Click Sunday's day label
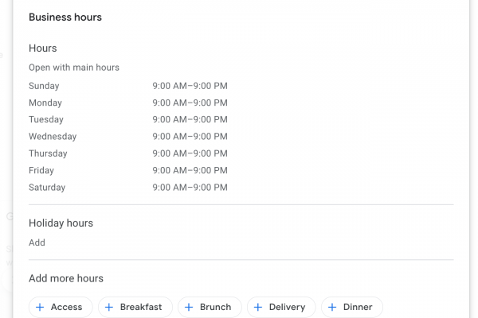The height and width of the screenshot is (318, 478). point(44,86)
